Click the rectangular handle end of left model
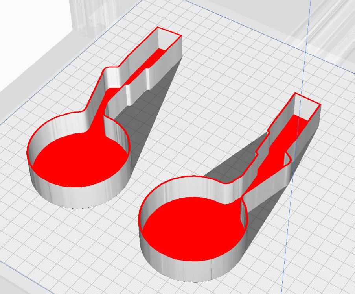355x294 pixels. pos(170,36)
